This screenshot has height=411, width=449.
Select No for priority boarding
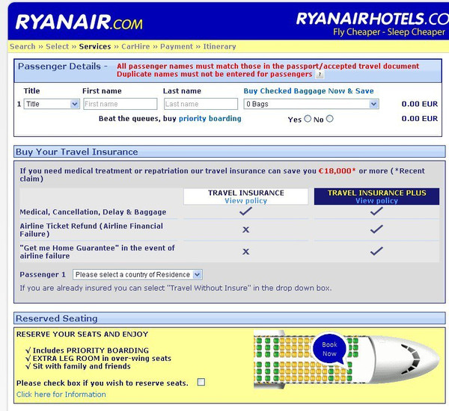point(330,119)
